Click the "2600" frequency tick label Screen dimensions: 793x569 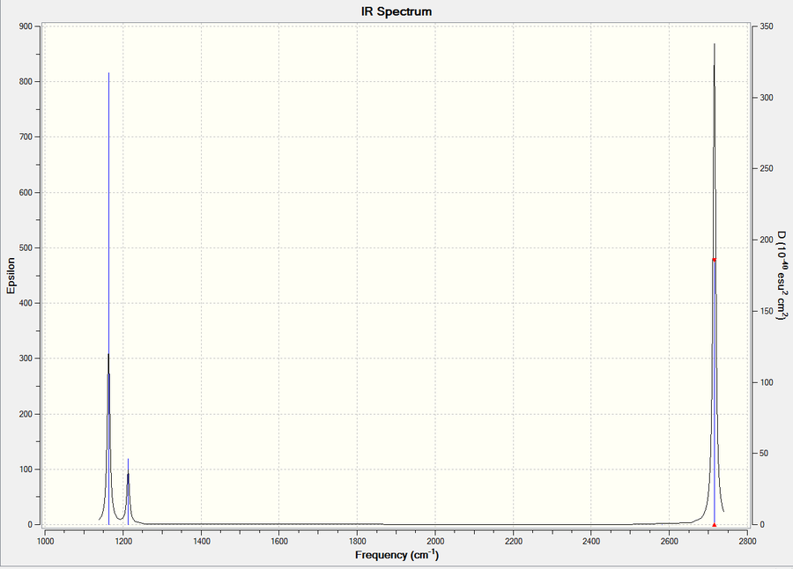tap(669, 541)
